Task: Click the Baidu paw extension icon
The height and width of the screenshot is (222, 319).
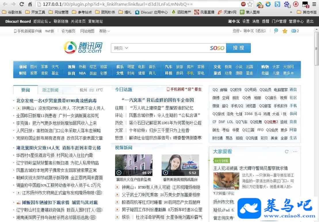Action: tap(286, 4)
